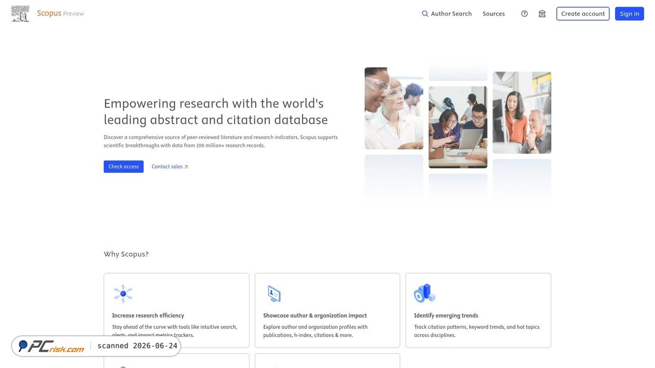Click photo of woman in orange blouse
655x368 pixels.
[x=522, y=112]
